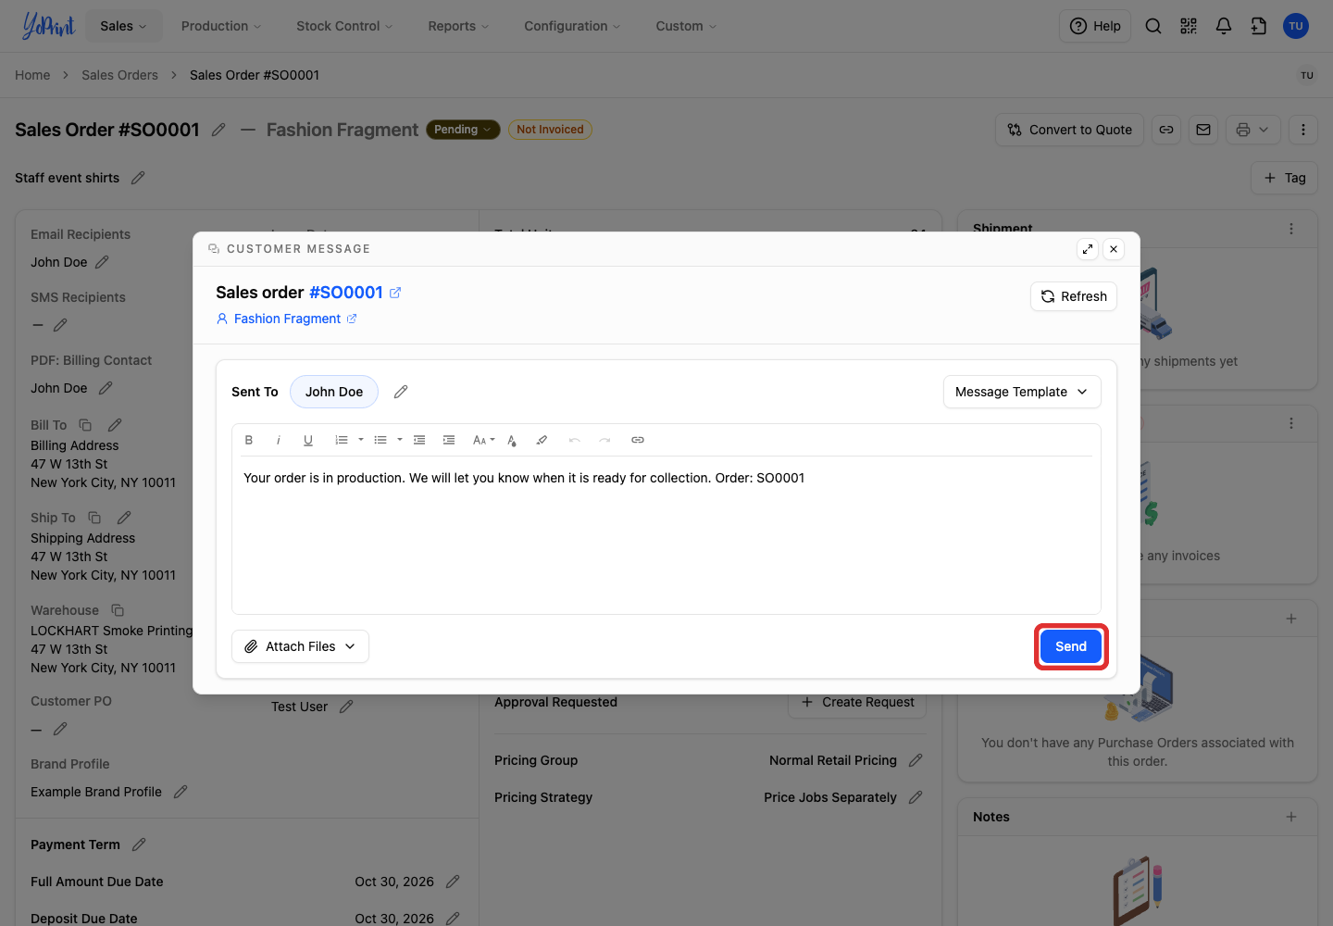The height and width of the screenshot is (926, 1333).
Task: Send the customer message
Action: tap(1071, 646)
